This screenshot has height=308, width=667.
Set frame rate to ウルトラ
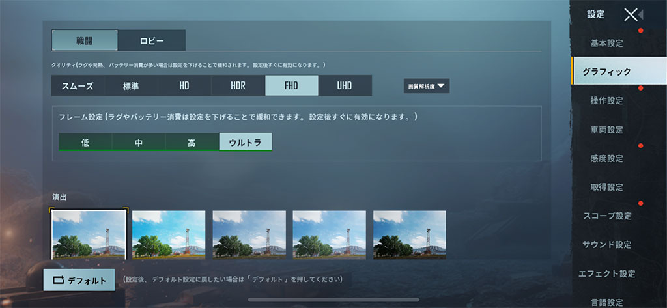point(246,143)
